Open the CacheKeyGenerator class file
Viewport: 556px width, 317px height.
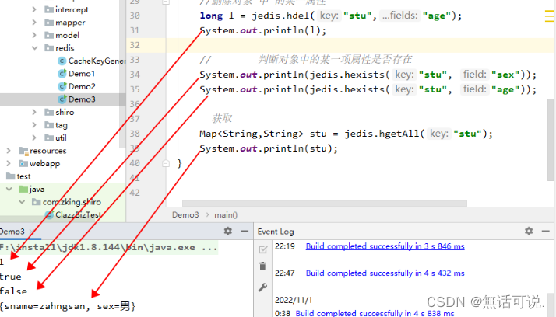(97, 61)
